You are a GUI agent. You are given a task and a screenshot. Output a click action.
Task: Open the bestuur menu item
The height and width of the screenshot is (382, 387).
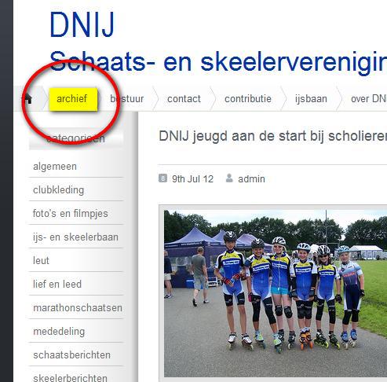click(127, 99)
